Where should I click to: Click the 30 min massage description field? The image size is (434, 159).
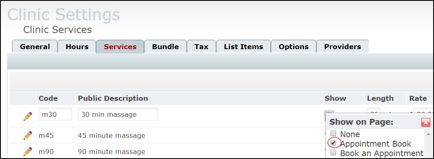[x=118, y=114]
